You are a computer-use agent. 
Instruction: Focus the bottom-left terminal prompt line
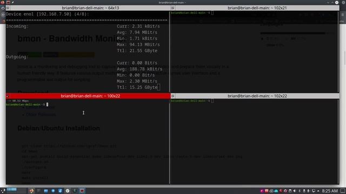(x=27, y=105)
